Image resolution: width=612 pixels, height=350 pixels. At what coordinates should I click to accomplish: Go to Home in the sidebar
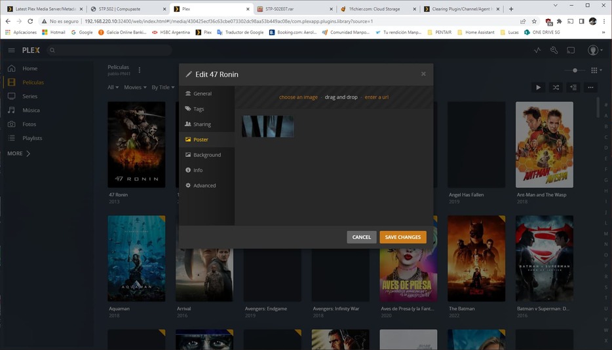click(x=29, y=68)
